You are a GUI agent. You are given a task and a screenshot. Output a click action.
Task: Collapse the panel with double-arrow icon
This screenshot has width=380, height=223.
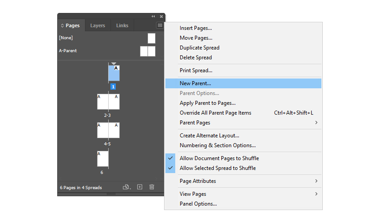pyautogui.click(x=153, y=17)
